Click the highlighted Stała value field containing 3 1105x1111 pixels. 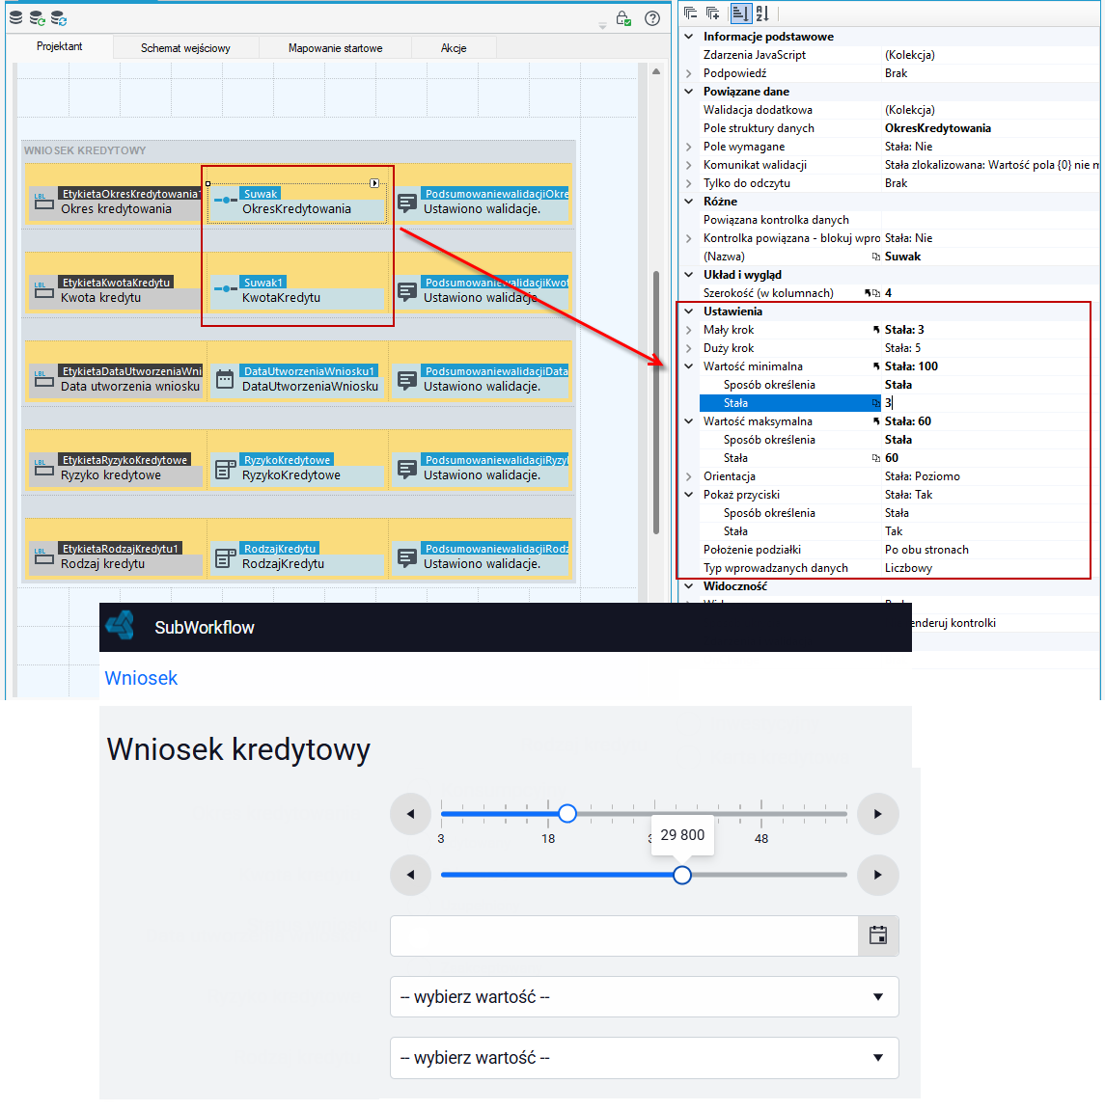[x=986, y=403]
